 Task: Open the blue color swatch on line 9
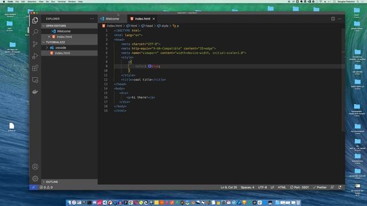[150, 66]
